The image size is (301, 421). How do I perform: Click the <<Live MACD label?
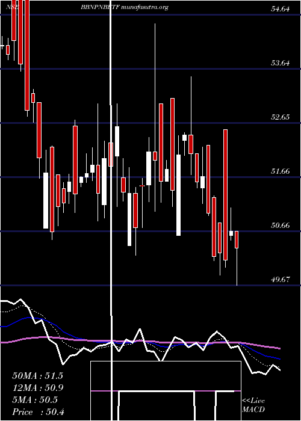pyautogui.click(x=253, y=405)
